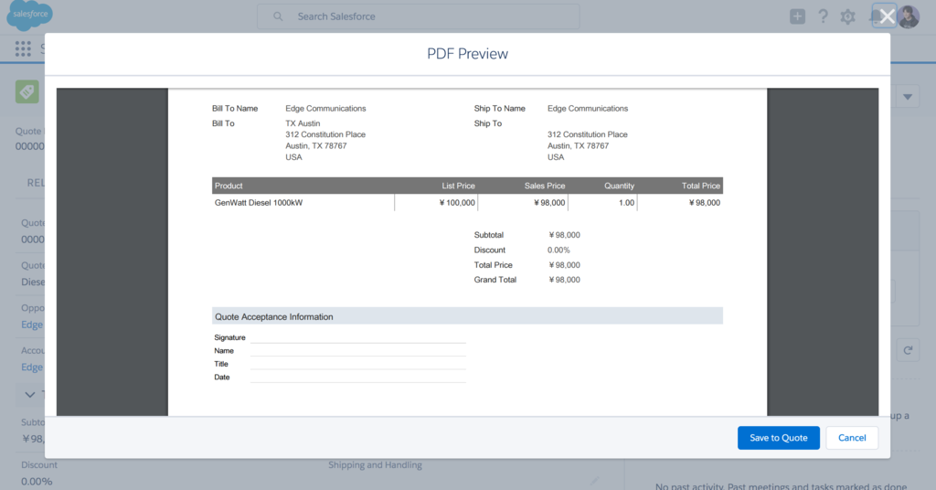Open the Edge account link behind dialog
936x490 pixels.
[32, 367]
